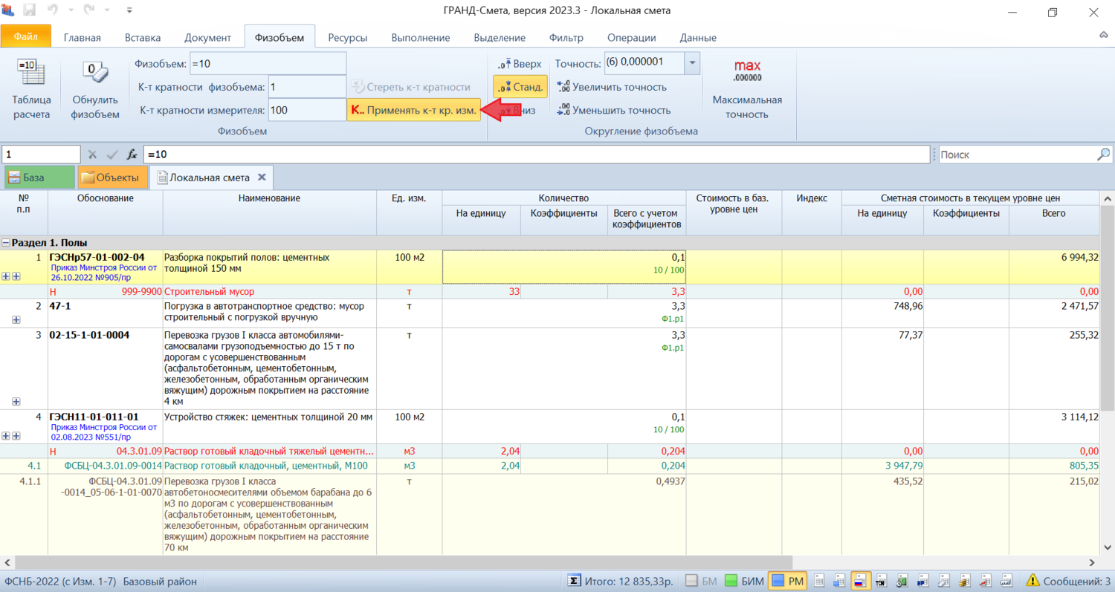Image resolution: width=1115 pixels, height=592 pixels.
Task: Toggle the РМ mode in status bar
Action: pyautogui.click(x=777, y=581)
